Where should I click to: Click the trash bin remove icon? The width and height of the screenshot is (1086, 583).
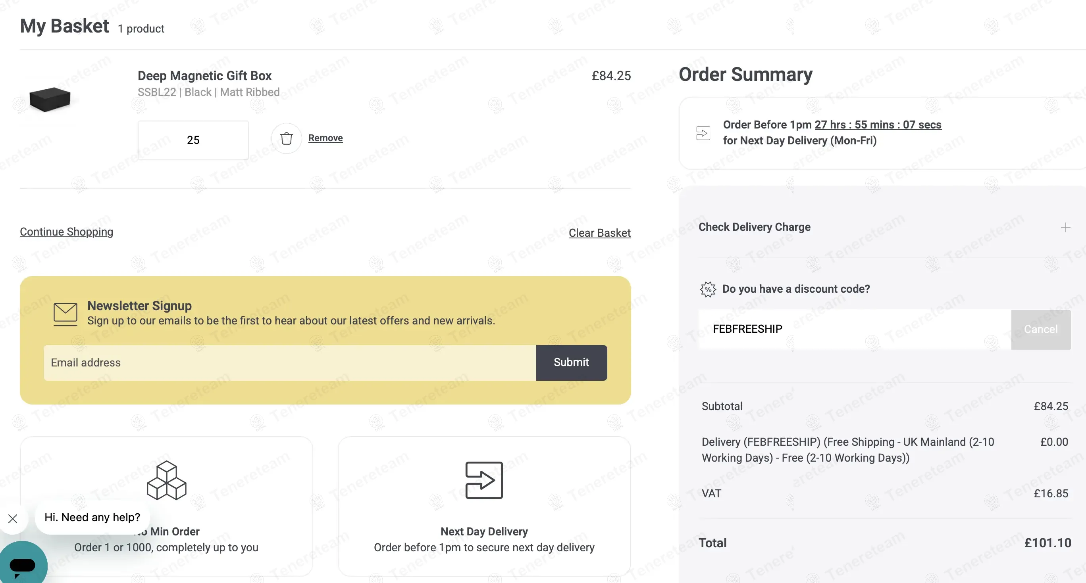point(286,138)
